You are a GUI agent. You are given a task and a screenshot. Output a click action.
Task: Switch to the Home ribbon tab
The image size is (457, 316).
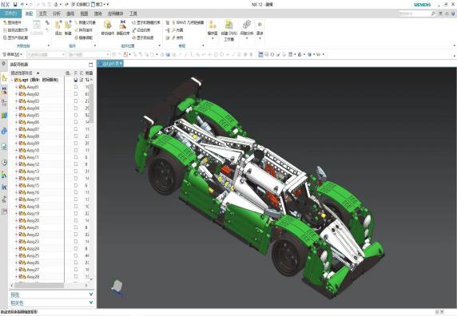(43, 14)
